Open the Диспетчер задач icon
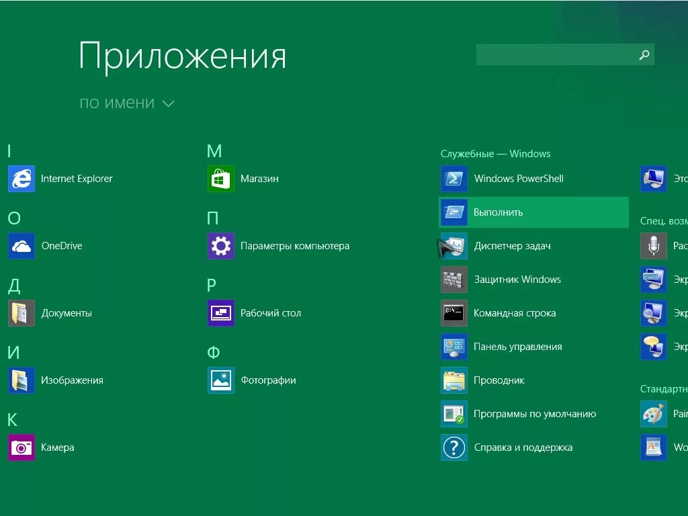688x516 pixels. 454,246
